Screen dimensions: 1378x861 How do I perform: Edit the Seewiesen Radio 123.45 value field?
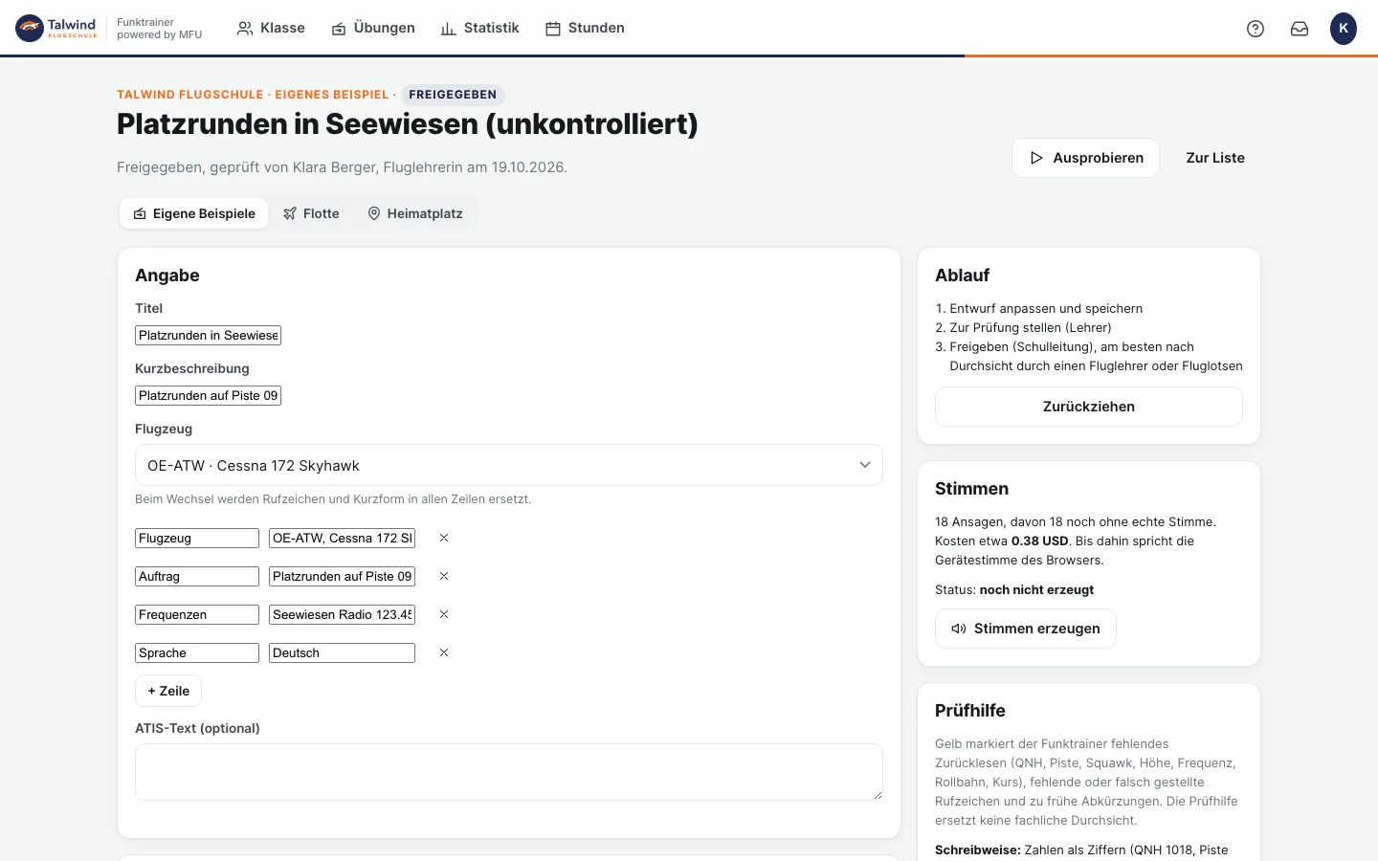[x=342, y=615]
